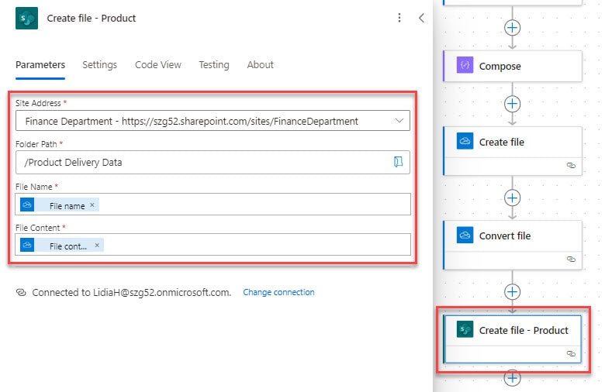Click the OneDrive icon on Create file card
This screenshot has height=392, width=605.
pos(465,141)
